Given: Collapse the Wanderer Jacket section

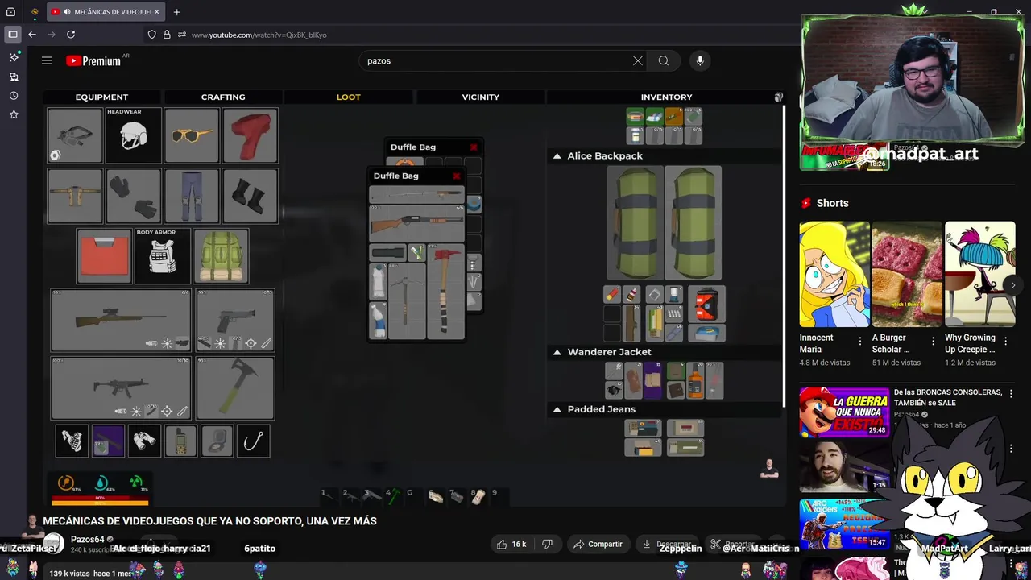Looking at the screenshot, I should 557,352.
